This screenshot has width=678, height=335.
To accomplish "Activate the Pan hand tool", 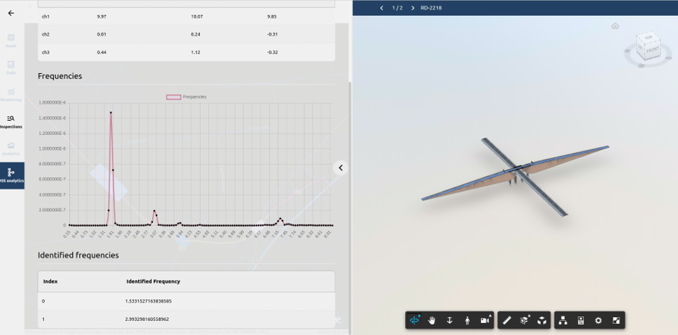I will 432,320.
